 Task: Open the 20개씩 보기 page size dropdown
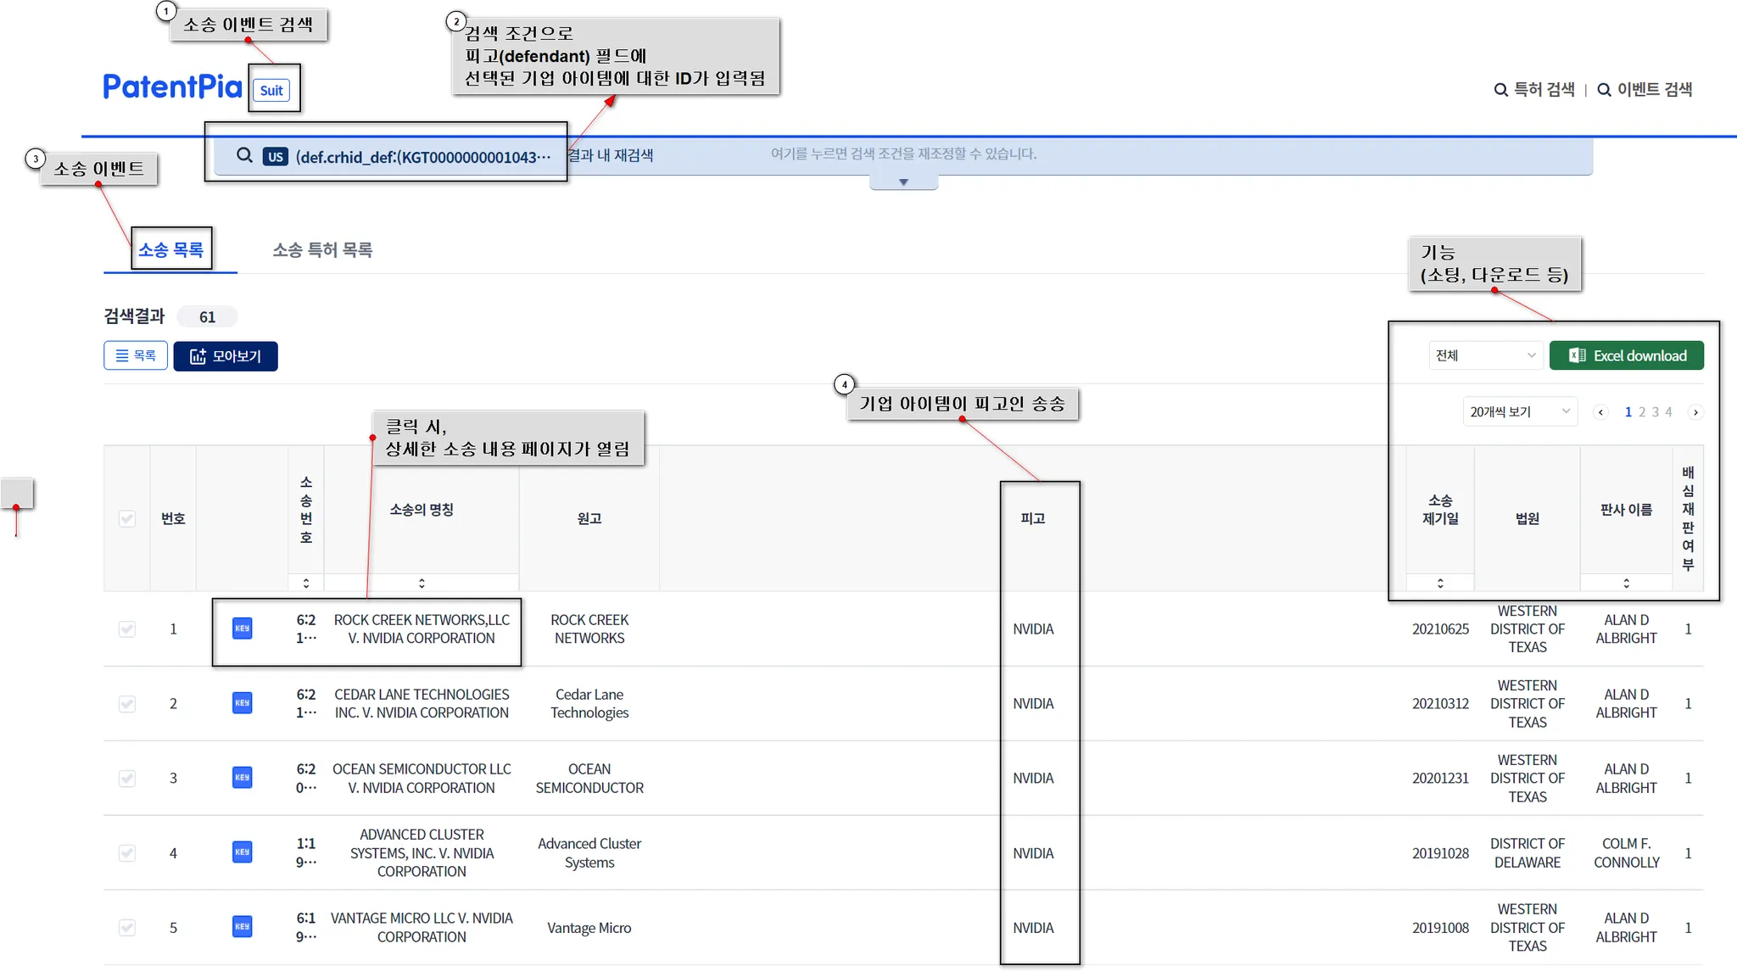pyautogui.click(x=1519, y=412)
